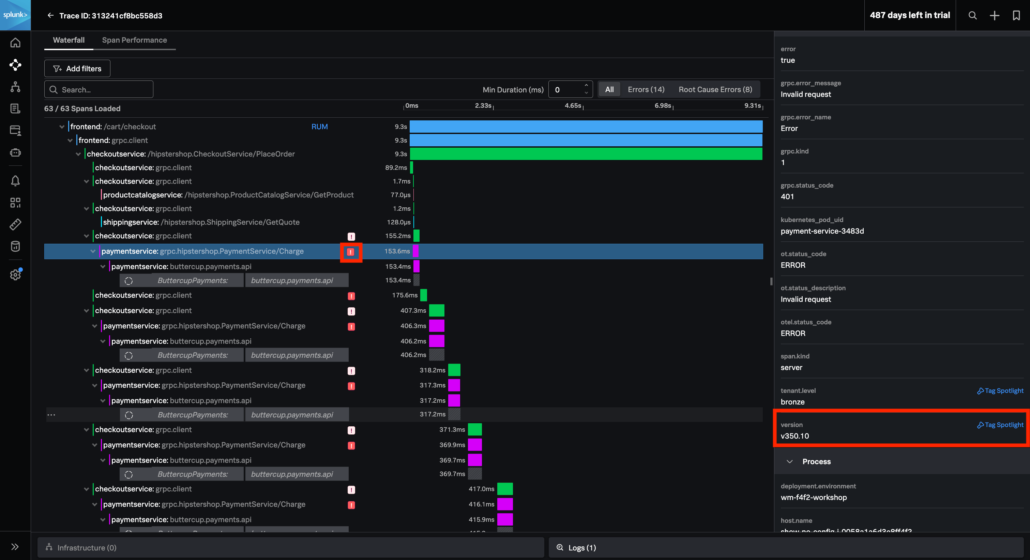Collapse the Process section chevron
This screenshot has width=1030, height=560.
(789, 461)
